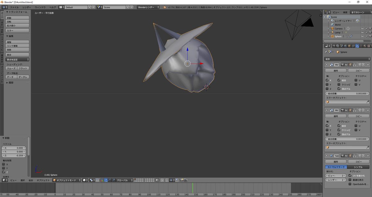372x197 pixels.
Task: Open the グローバル orientation dropdown
Action: [124, 180]
